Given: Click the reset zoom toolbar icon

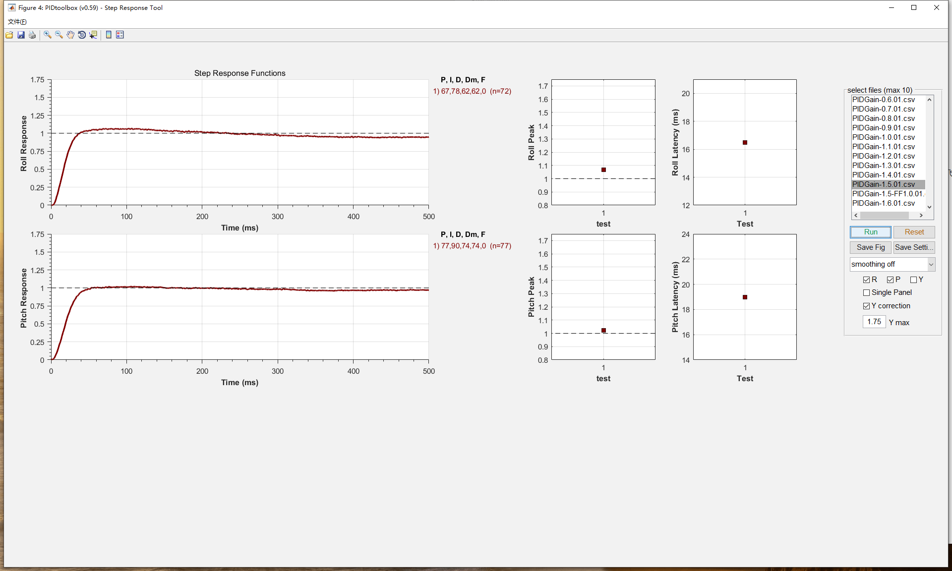Looking at the screenshot, I should [82, 35].
